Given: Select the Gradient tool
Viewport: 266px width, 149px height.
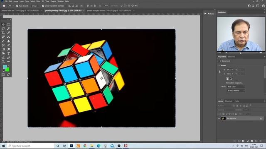Looking at the screenshot, I should (3, 49).
